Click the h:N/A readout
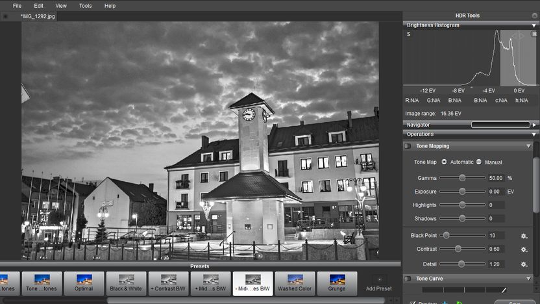The image size is (540, 304). coord(521,100)
